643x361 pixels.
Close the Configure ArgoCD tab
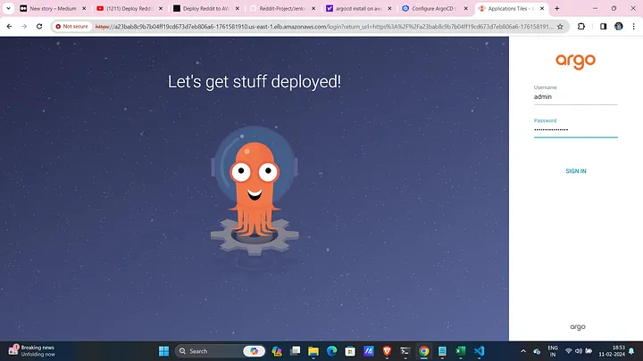click(x=466, y=8)
